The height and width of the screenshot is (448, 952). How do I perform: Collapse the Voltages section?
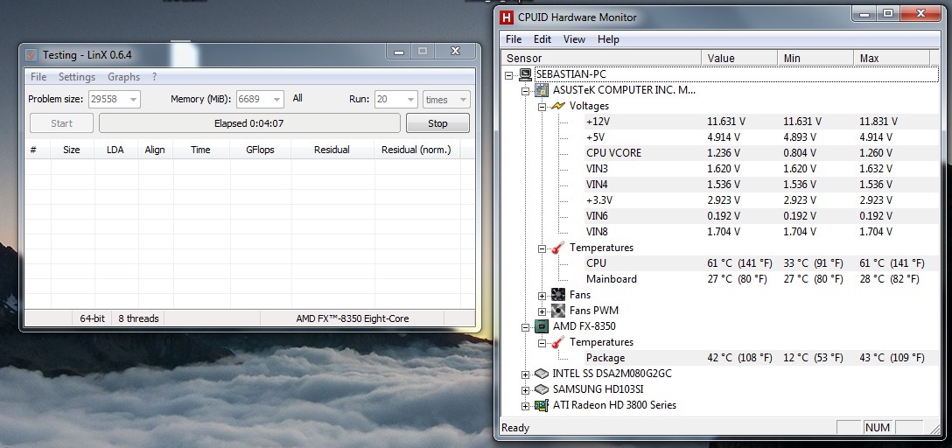542,106
